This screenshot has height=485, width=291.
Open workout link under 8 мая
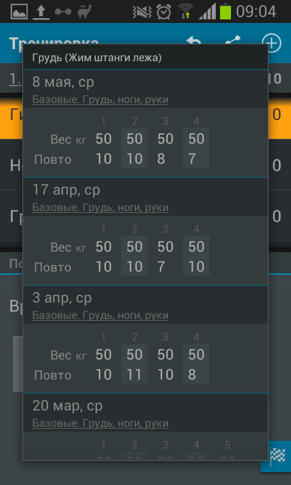click(100, 99)
